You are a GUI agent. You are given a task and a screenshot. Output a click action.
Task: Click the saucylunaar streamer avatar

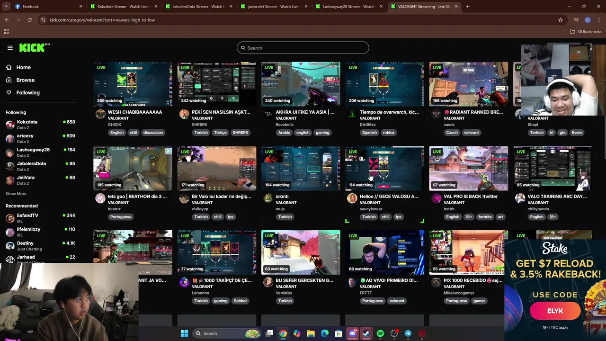tap(352, 198)
